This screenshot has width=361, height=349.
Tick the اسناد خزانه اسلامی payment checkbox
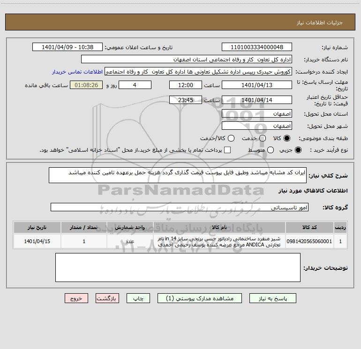227,150
